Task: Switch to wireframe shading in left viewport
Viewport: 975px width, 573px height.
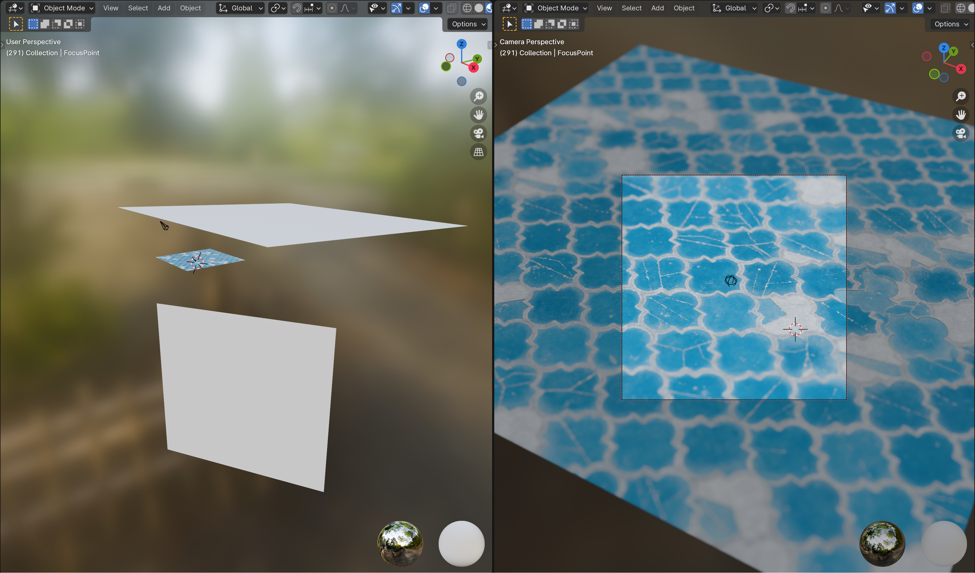Action: (467, 8)
